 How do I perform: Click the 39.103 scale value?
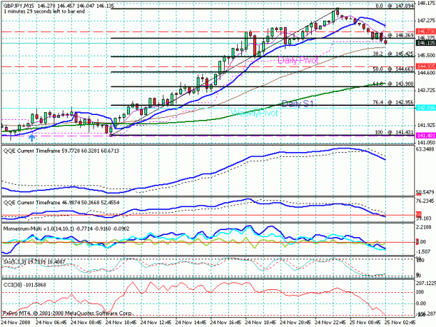click(x=424, y=219)
